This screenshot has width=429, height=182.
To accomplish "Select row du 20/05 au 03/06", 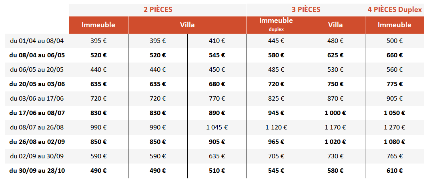I will (x=214, y=84).
